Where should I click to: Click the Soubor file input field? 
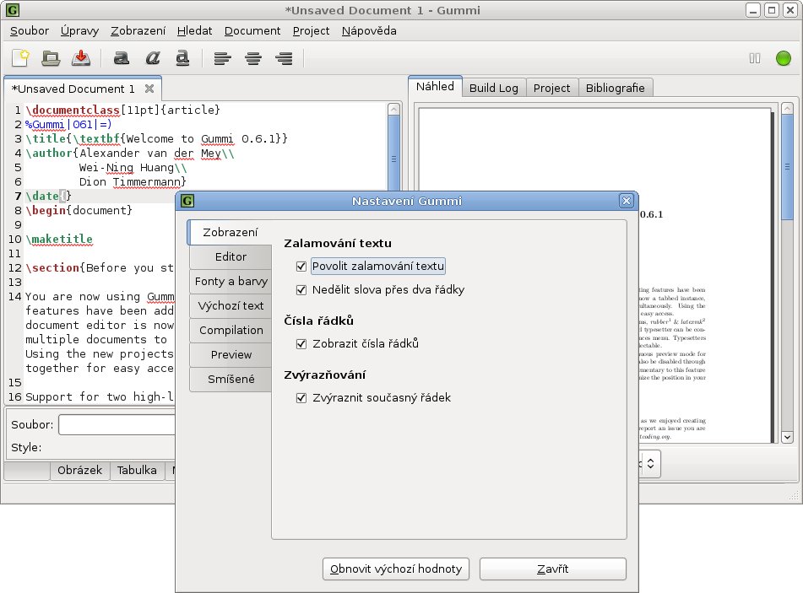point(117,424)
